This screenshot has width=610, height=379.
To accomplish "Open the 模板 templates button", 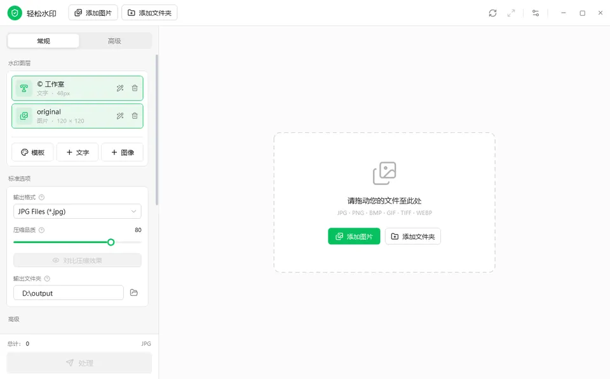I will tap(32, 153).
